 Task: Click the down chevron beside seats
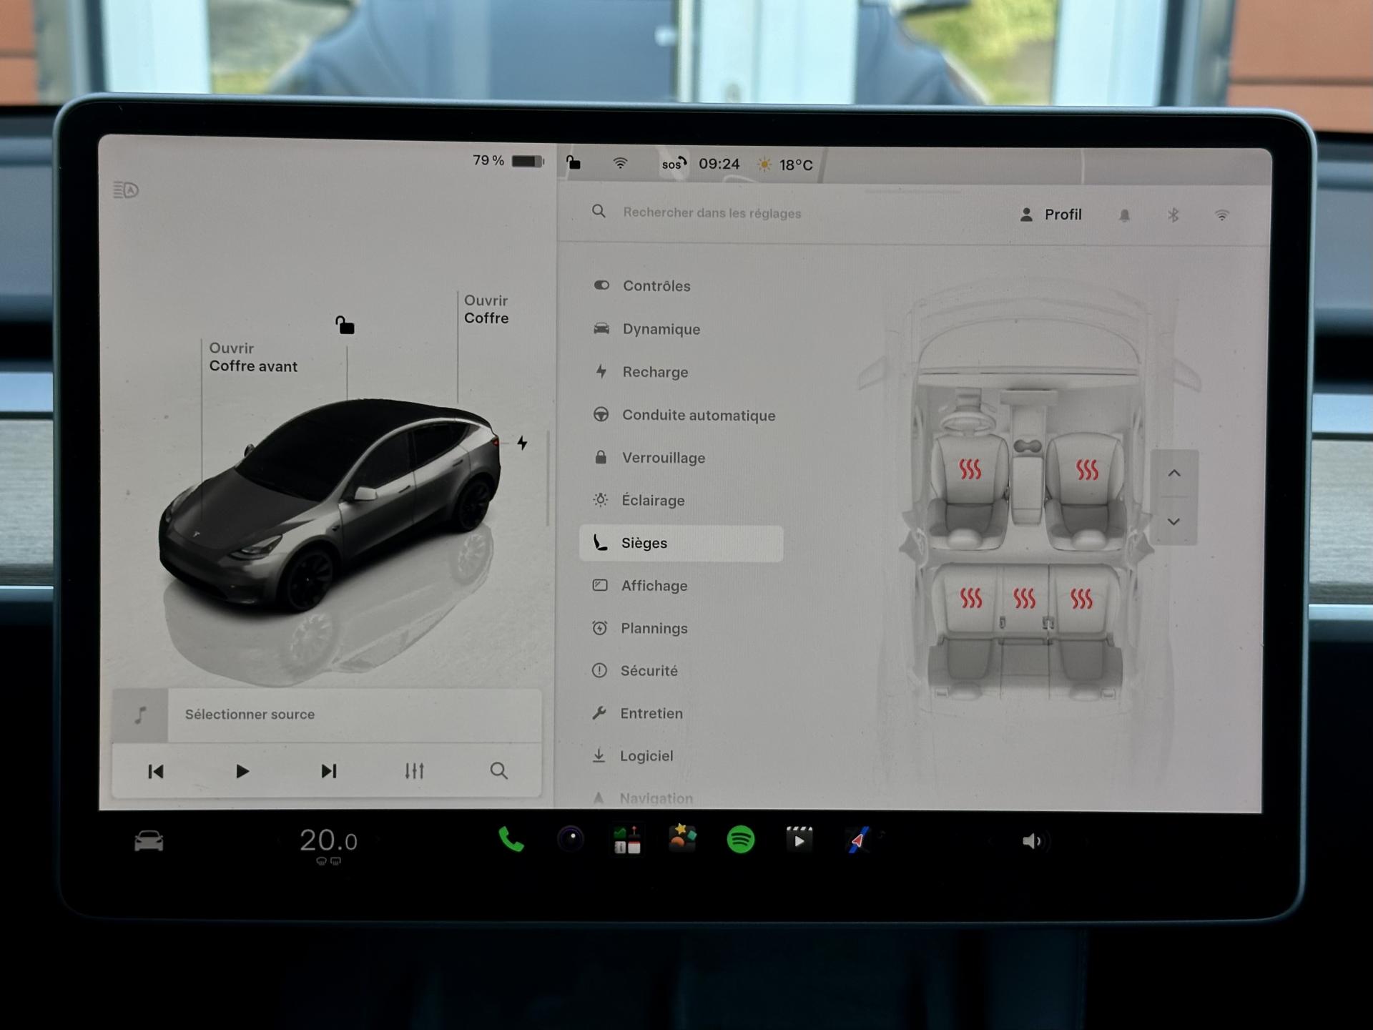click(x=1173, y=522)
